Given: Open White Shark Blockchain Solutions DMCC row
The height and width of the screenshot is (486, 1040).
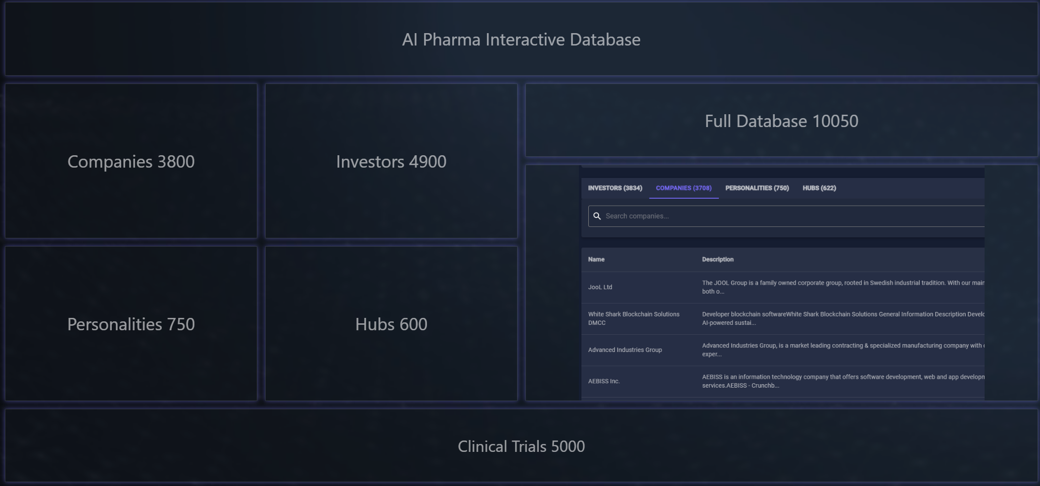Looking at the screenshot, I should pos(633,318).
